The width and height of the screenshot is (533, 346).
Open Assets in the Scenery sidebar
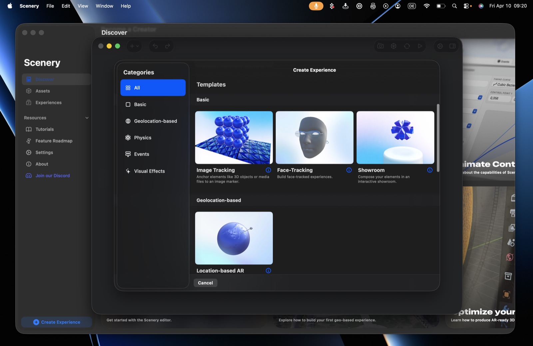(56, 91)
